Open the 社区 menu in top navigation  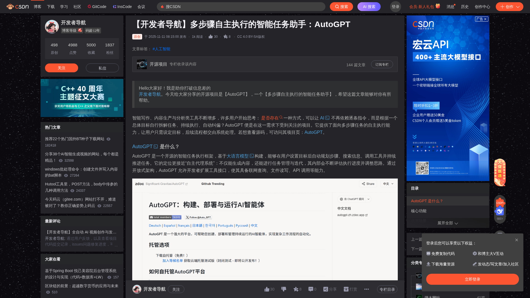click(77, 7)
